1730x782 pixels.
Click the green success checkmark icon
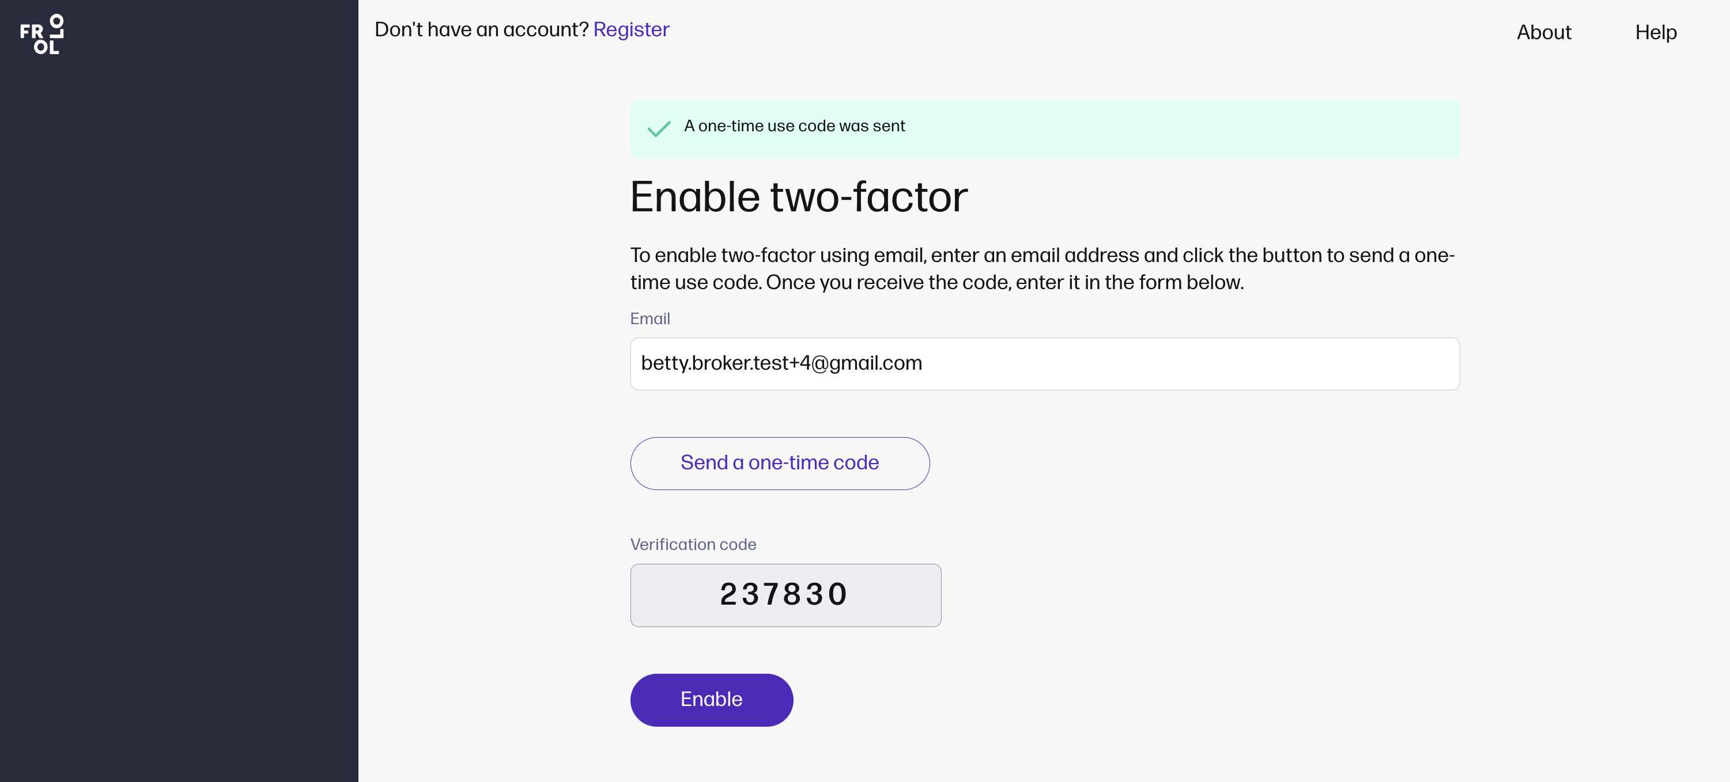pyautogui.click(x=659, y=128)
